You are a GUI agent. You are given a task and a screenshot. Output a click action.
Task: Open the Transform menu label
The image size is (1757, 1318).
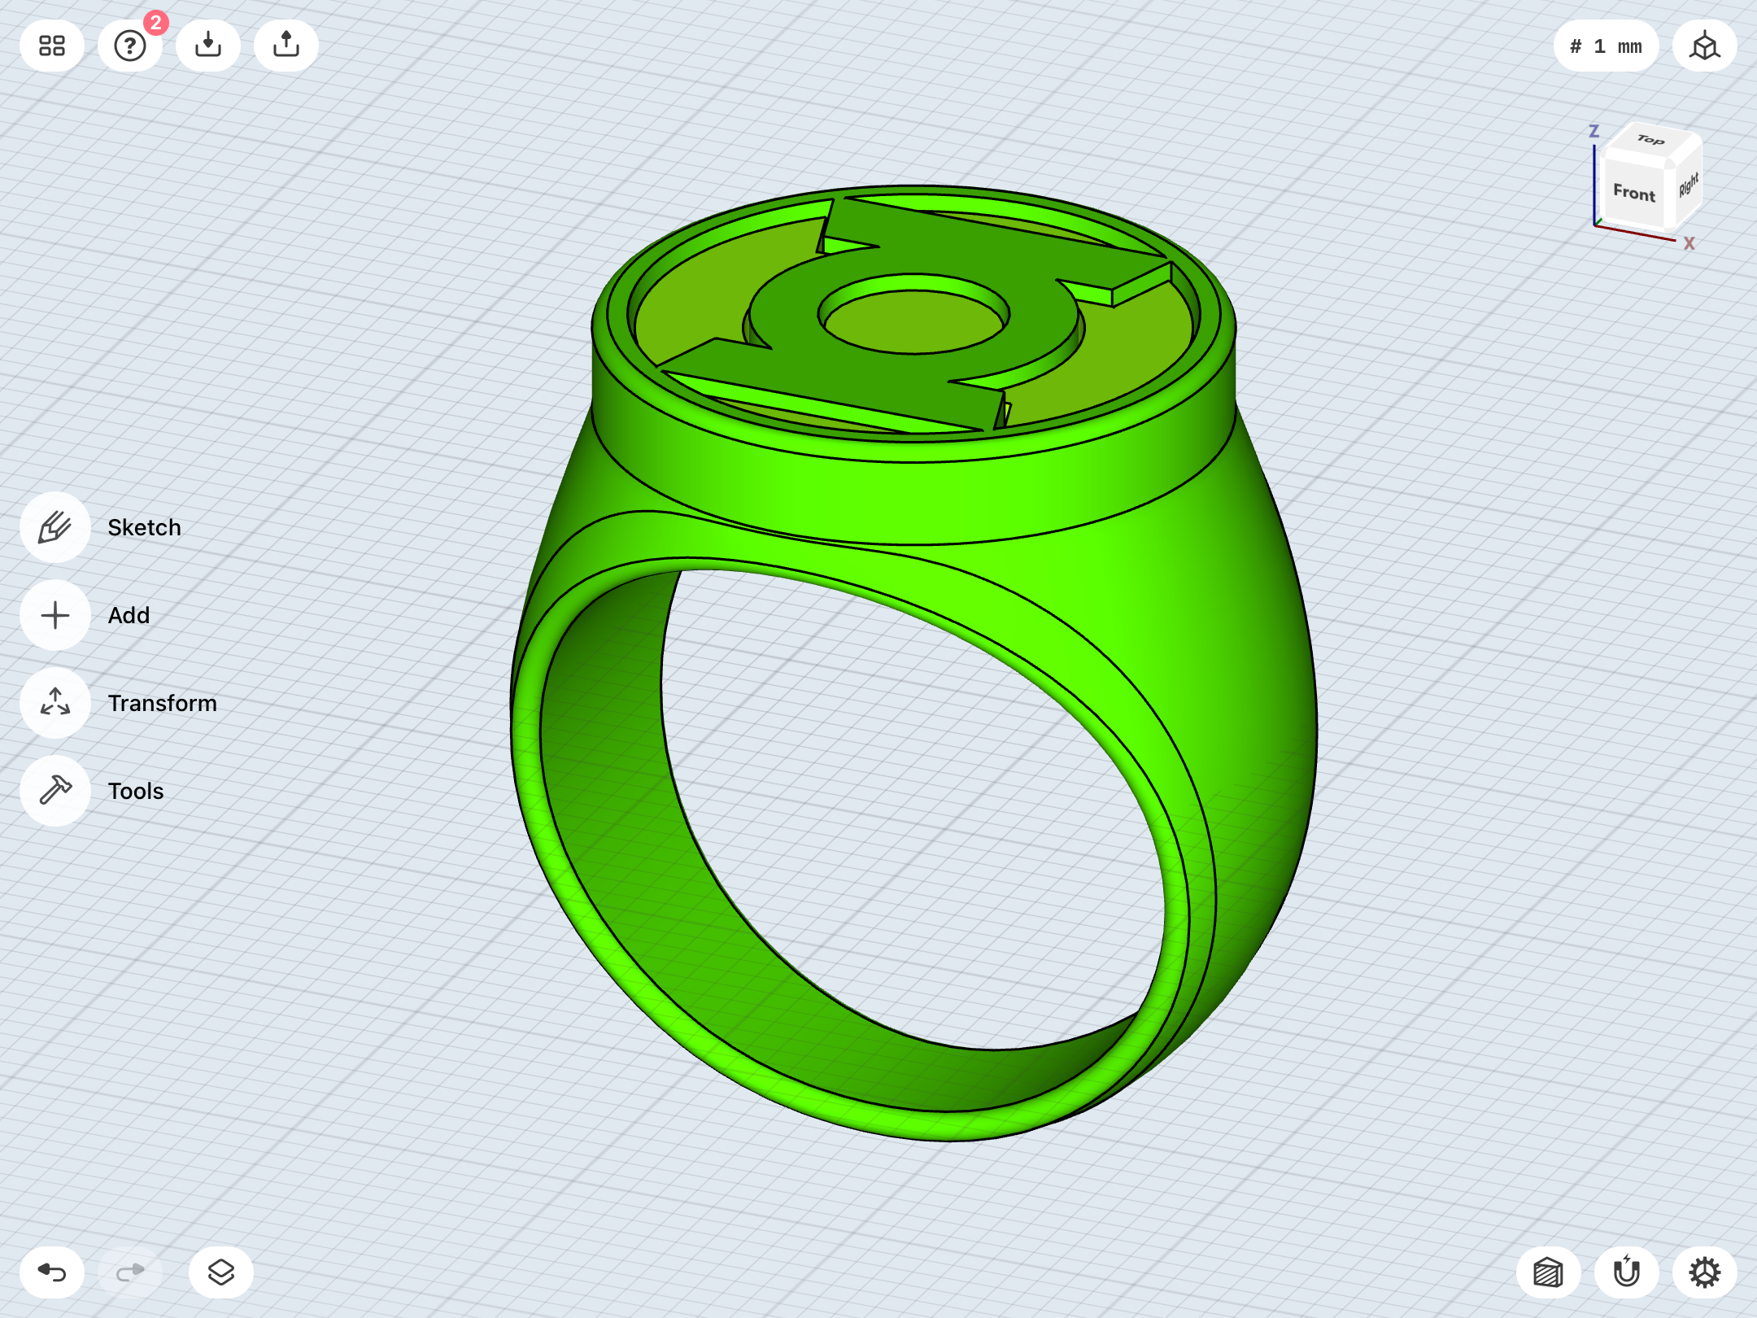[x=163, y=703]
